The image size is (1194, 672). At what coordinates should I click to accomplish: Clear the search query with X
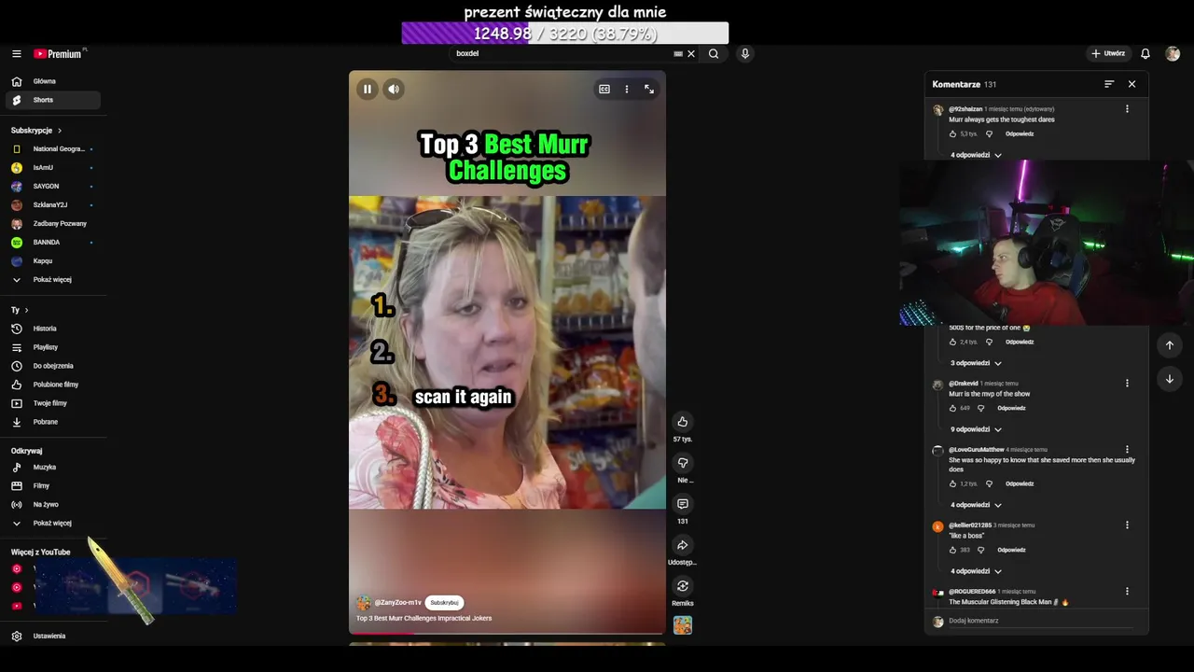[691, 54]
